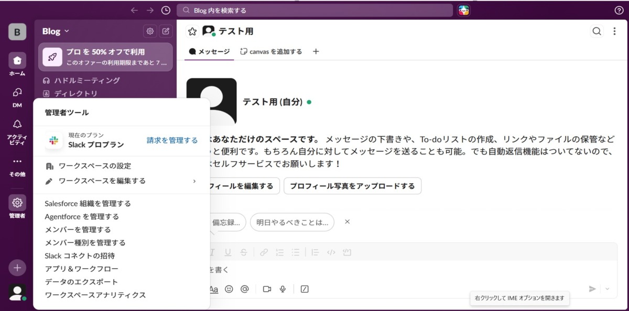Expand ワークスペースを編集する submenu
Image resolution: width=629 pixels, height=311 pixels.
(x=121, y=181)
